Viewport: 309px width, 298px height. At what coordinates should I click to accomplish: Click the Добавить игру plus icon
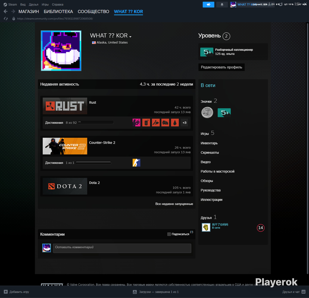tap(6, 292)
